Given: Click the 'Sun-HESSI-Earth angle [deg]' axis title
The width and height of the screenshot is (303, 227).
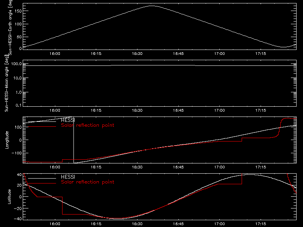Looking at the screenshot, I should click(10, 27).
